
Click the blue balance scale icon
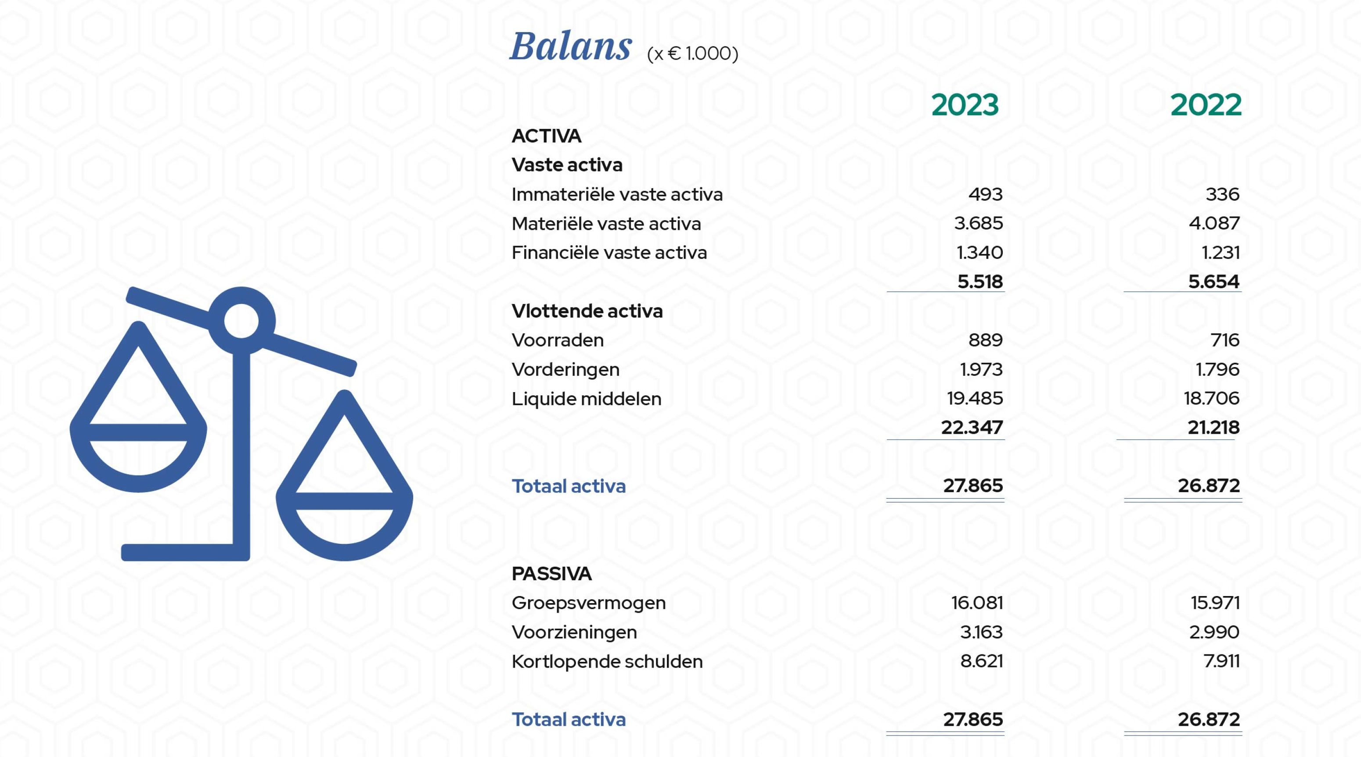241,422
